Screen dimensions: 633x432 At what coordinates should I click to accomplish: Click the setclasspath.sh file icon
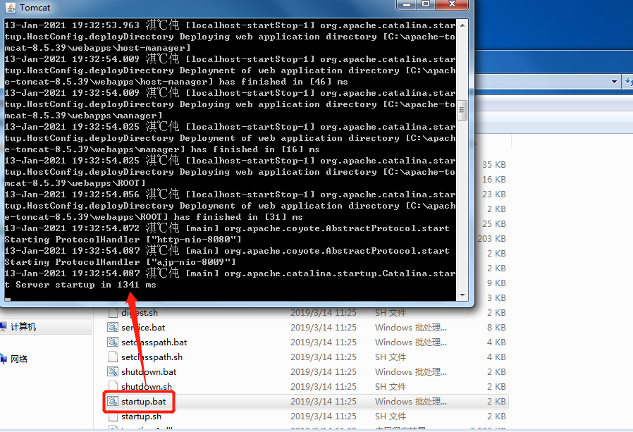[x=113, y=357]
